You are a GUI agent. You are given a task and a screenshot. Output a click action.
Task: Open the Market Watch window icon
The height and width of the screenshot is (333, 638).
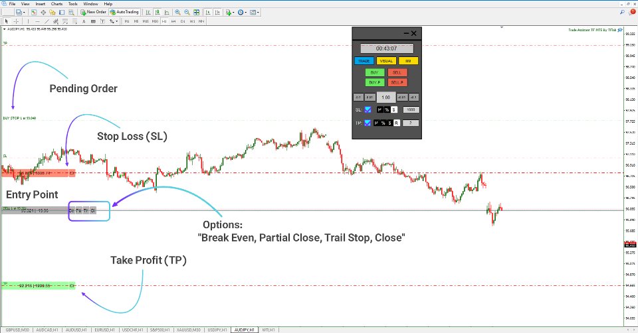pos(34,12)
